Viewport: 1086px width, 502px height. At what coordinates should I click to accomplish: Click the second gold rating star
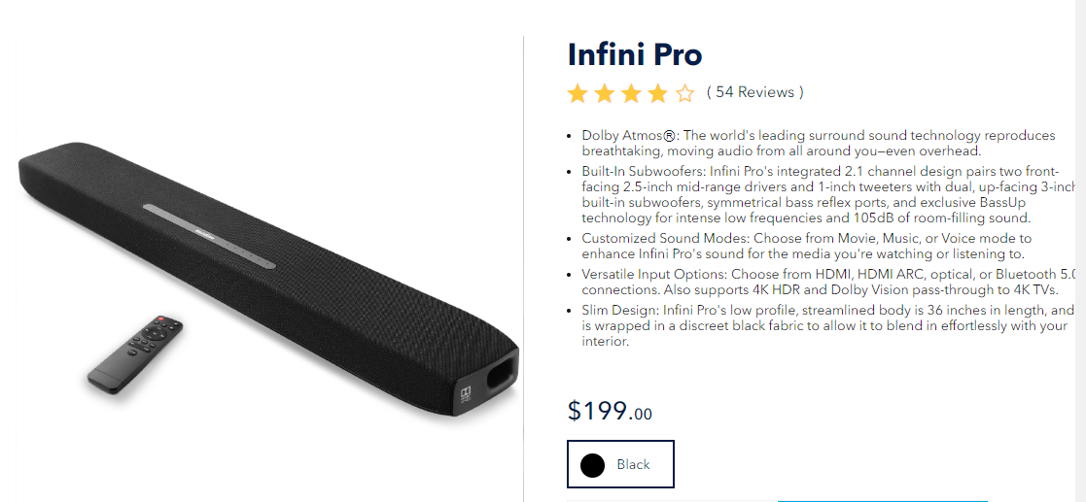tap(605, 93)
